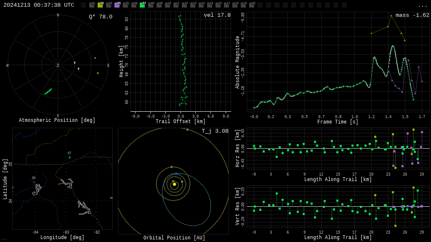The width and height of the screenshot is (431, 242).
Task: Select station 08 marker on map
Action: (x=34, y=181)
